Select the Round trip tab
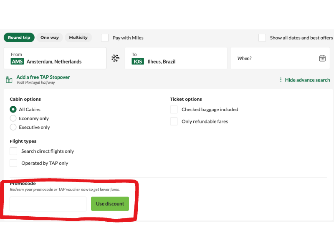 (19, 38)
